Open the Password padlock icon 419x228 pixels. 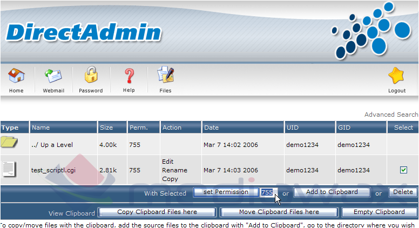(x=91, y=75)
